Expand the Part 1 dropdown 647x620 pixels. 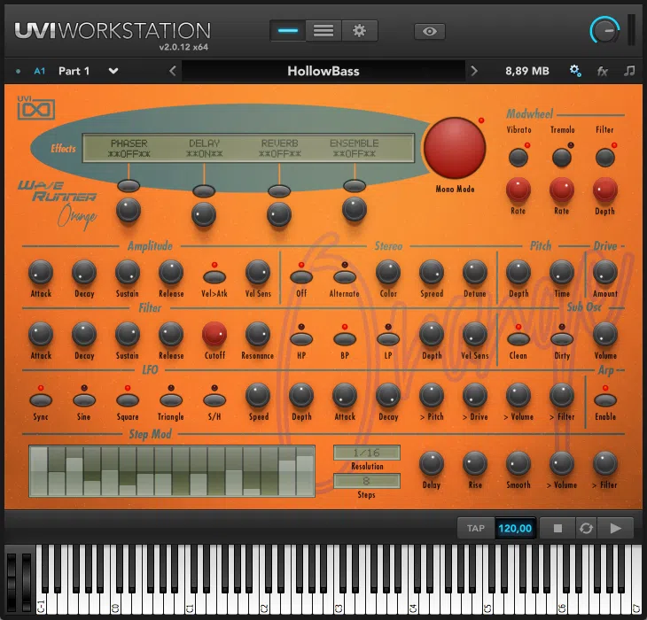pos(113,71)
